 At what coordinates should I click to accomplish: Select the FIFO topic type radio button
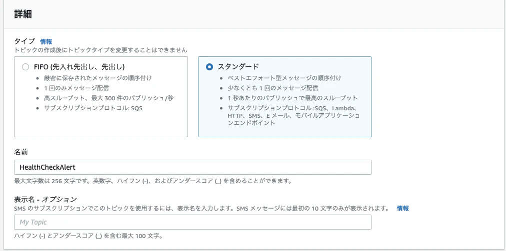pos(25,67)
